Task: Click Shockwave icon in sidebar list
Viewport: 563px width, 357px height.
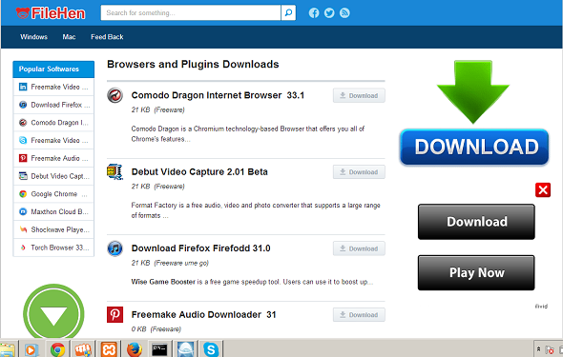Action: pos(23,229)
